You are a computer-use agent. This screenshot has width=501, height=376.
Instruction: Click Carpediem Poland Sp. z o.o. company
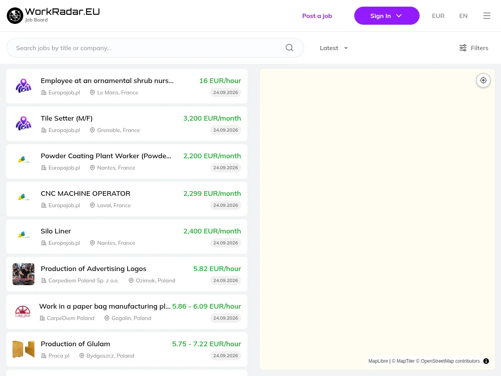(83, 280)
